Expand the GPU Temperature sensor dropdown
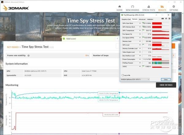 coord(140,30)
